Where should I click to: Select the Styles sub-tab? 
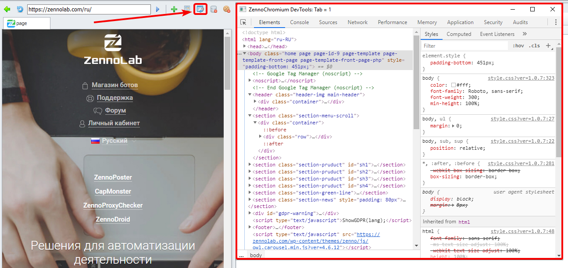point(431,34)
